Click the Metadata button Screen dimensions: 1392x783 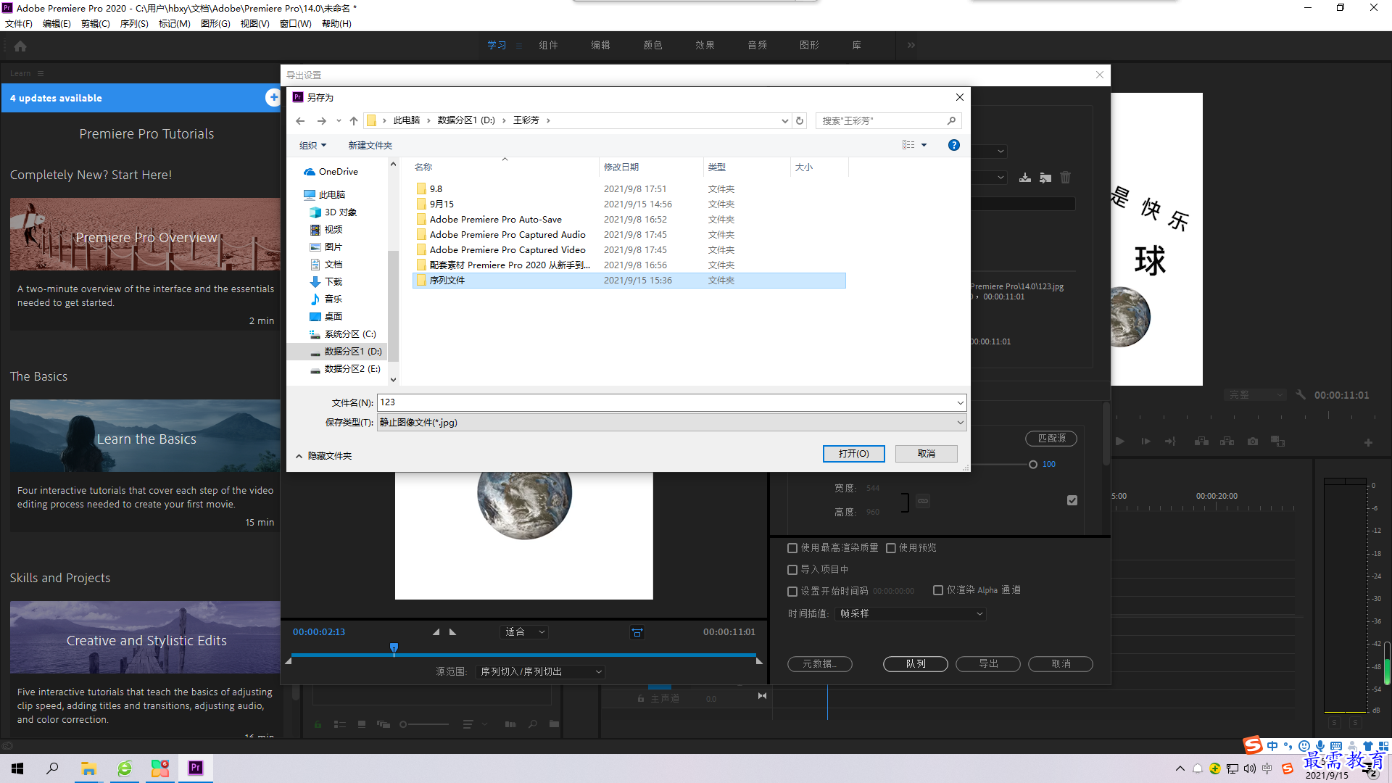(x=819, y=664)
